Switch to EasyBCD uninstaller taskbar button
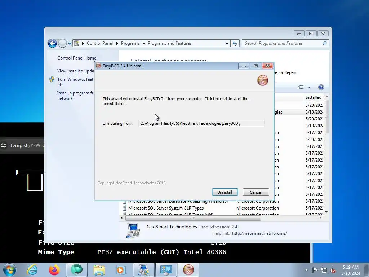This screenshot has width=369, height=277. pos(188,270)
